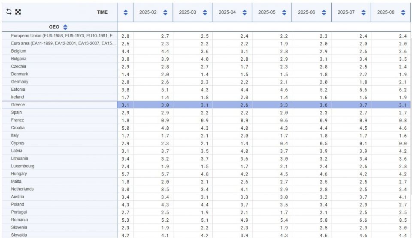This screenshot has height=238, width=412.
Task: Click the GEO dimension header label
Action: pos(54,27)
